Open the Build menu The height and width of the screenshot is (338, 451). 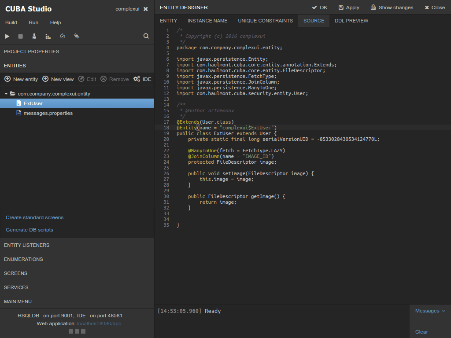(x=11, y=22)
